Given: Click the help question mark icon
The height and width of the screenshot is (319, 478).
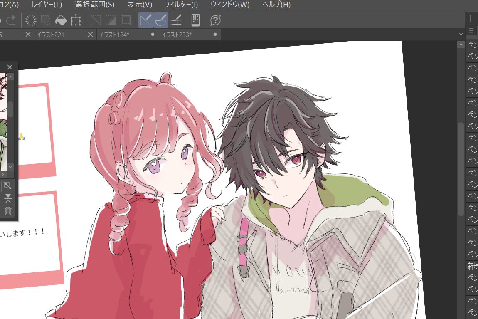Looking at the screenshot, I should point(215,20).
